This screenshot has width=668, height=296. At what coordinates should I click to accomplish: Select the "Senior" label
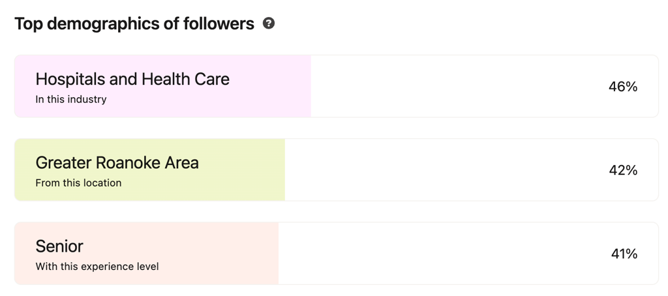pyautogui.click(x=59, y=246)
